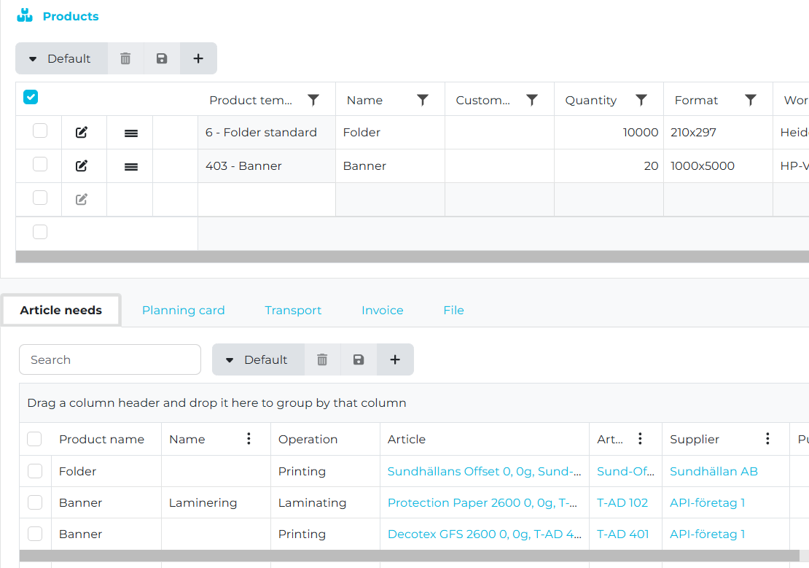The image size is (809, 568).
Task: Click the delete trash icon in Products toolbar
Action: click(x=125, y=58)
